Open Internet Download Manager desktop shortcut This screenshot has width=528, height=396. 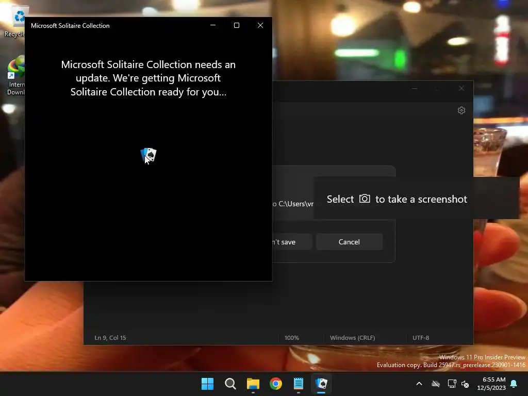click(16, 76)
